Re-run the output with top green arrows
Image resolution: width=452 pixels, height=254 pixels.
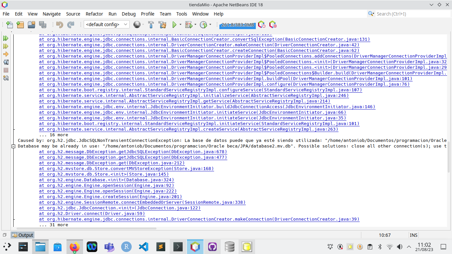coord(6,38)
